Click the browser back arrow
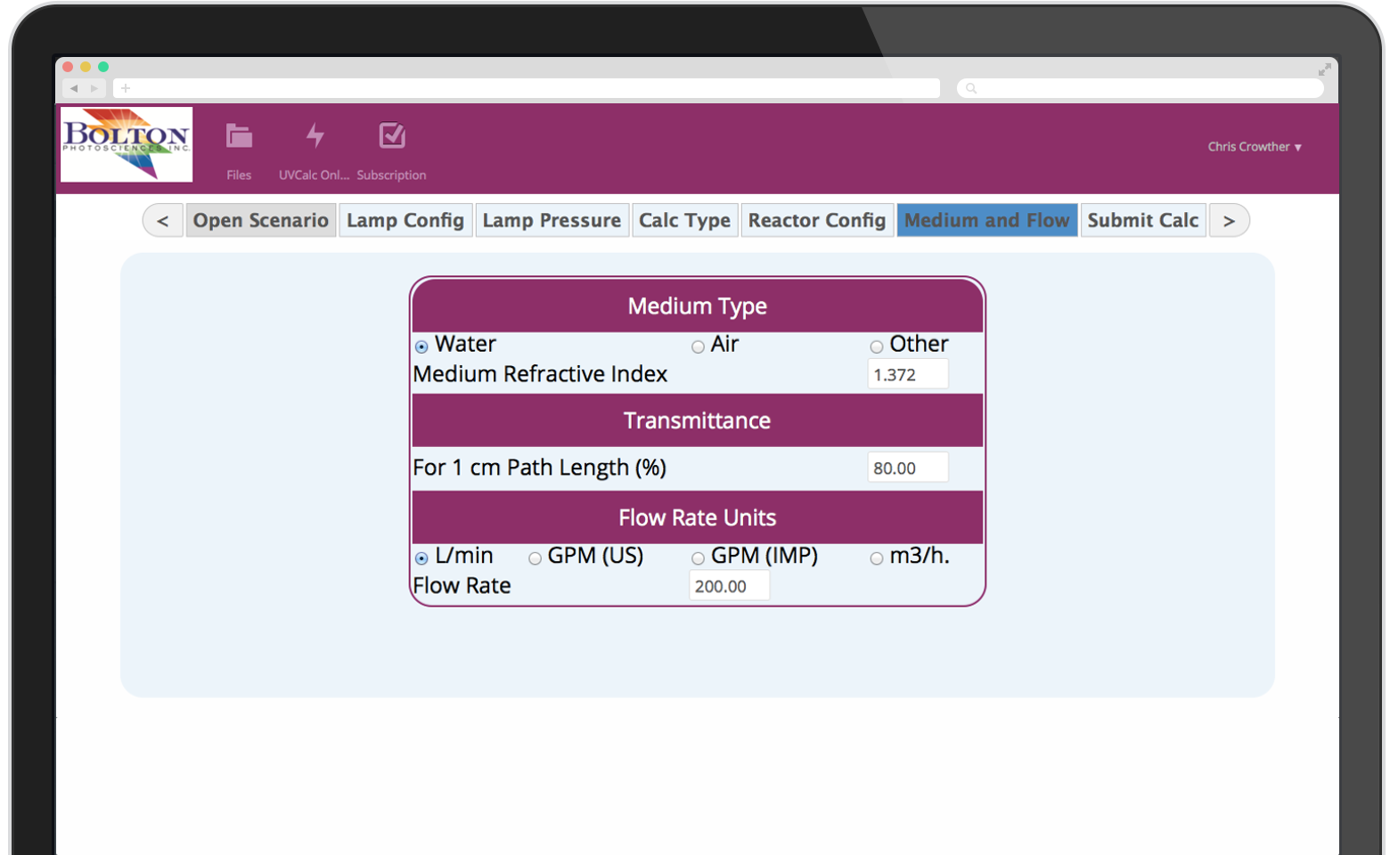The width and height of the screenshot is (1390, 855). tap(74, 88)
